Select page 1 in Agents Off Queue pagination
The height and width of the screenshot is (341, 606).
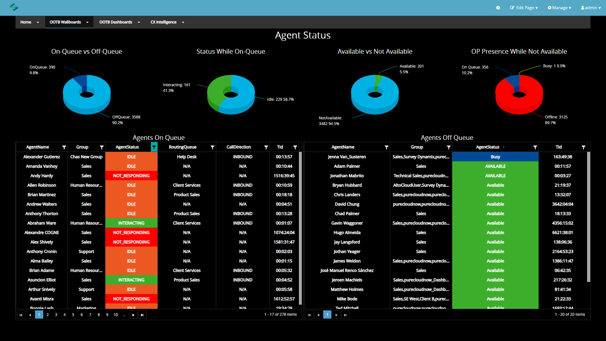point(327,314)
